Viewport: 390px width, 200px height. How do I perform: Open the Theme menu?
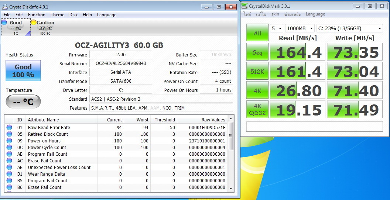click(x=58, y=15)
